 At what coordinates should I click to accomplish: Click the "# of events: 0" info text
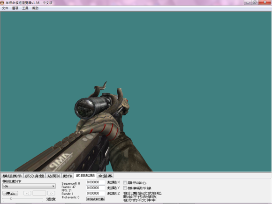[x=70, y=197]
